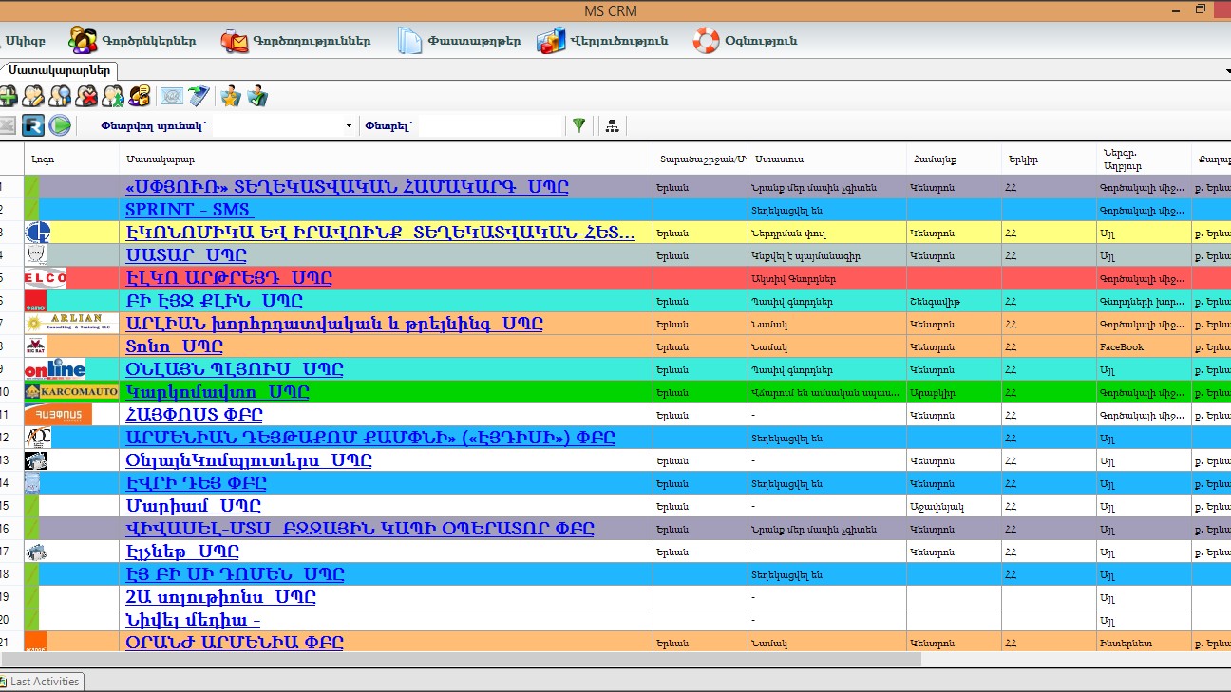Open the Օգնություն help menu
Screen dimensions: 1231x692
click(745, 41)
